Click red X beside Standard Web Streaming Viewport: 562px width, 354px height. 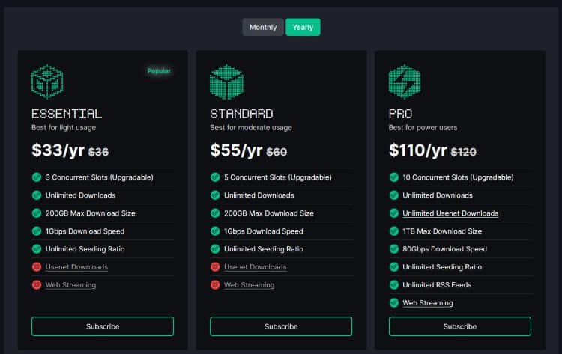click(x=215, y=284)
